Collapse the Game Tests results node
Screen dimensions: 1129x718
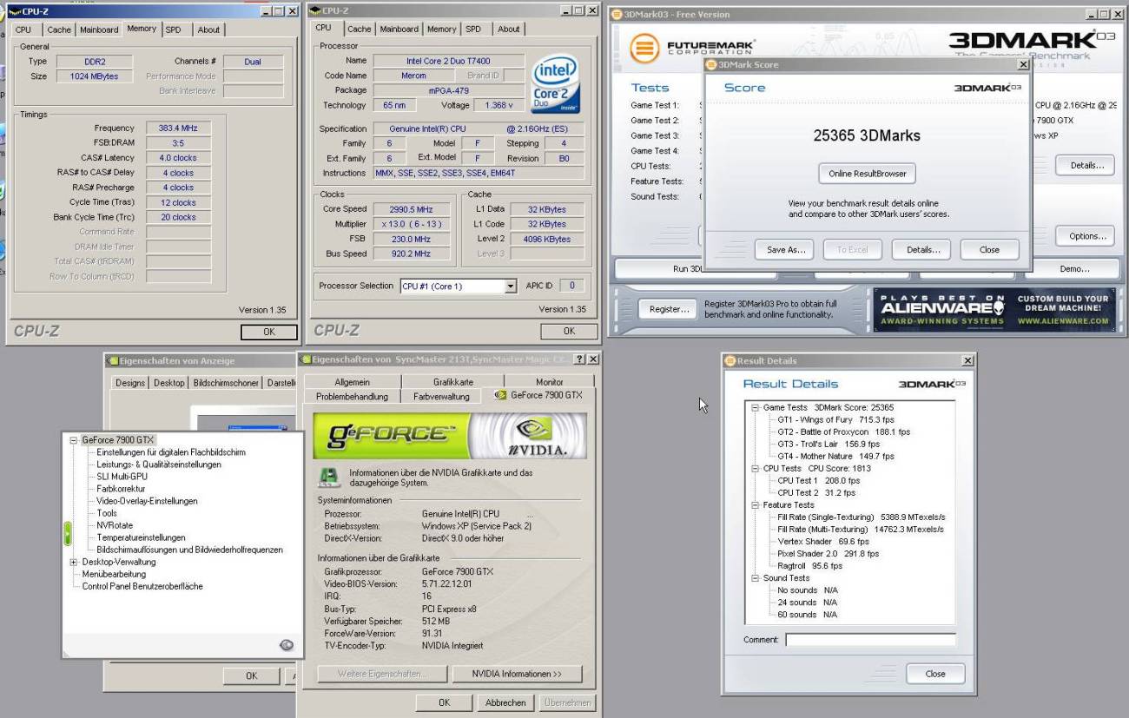756,407
